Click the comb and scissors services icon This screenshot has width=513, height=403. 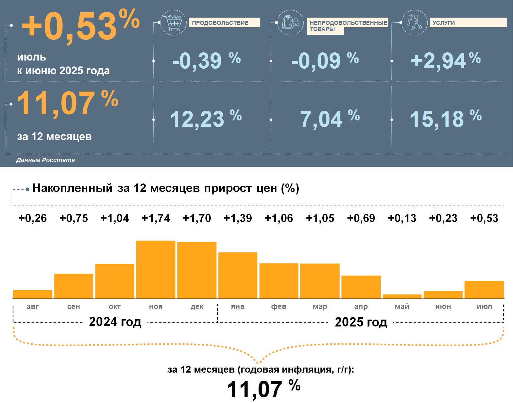point(414,23)
